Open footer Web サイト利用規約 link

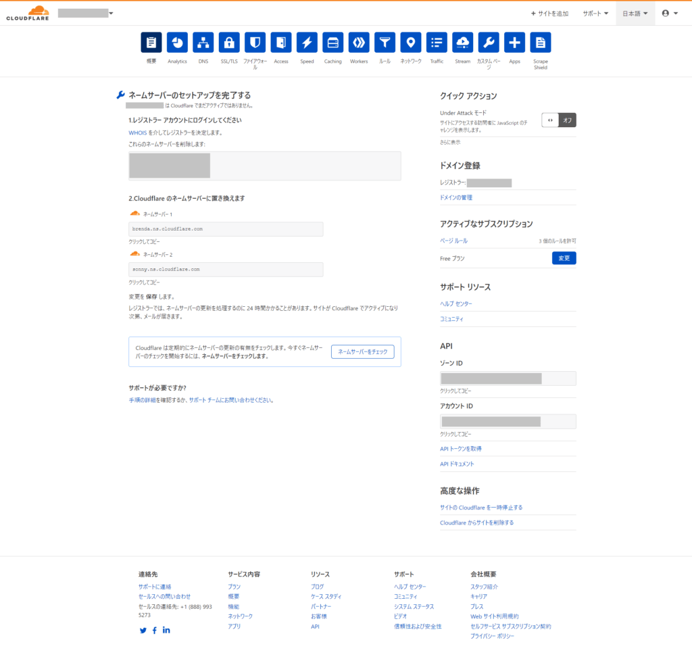pyautogui.click(x=494, y=616)
